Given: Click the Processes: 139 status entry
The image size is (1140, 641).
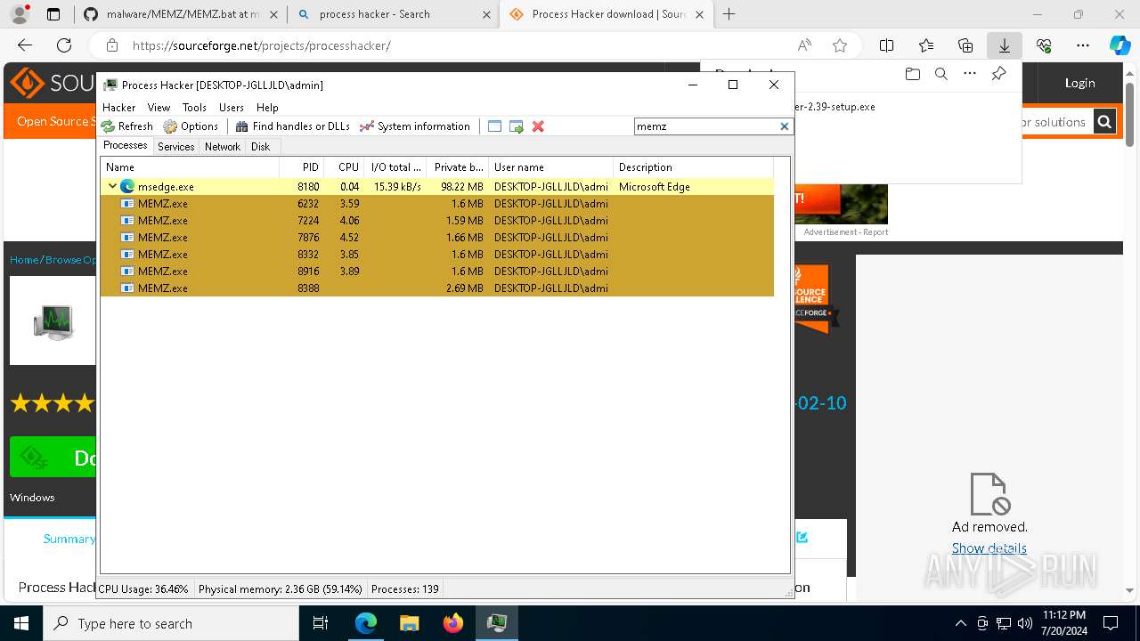Looking at the screenshot, I should pyautogui.click(x=404, y=589).
